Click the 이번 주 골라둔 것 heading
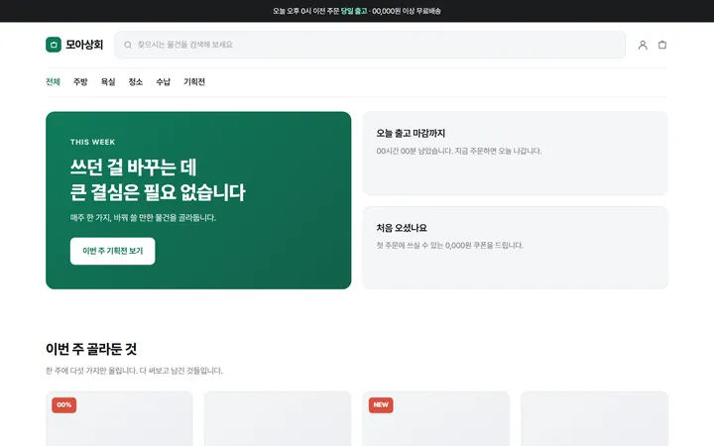 tap(91, 349)
